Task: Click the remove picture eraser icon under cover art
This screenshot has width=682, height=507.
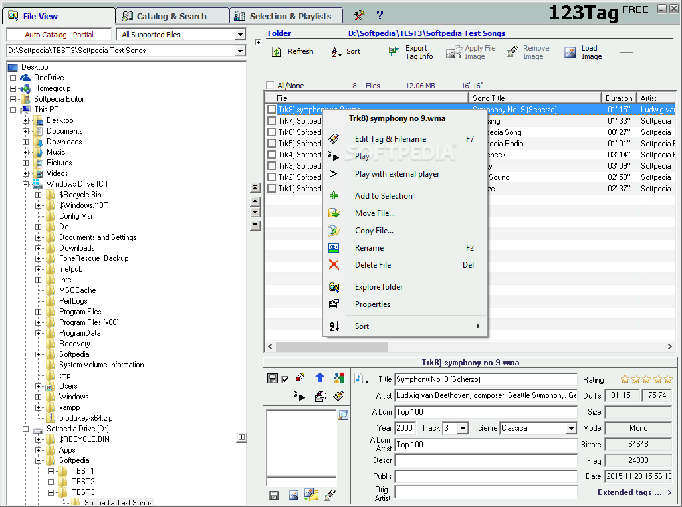Action: point(330,494)
